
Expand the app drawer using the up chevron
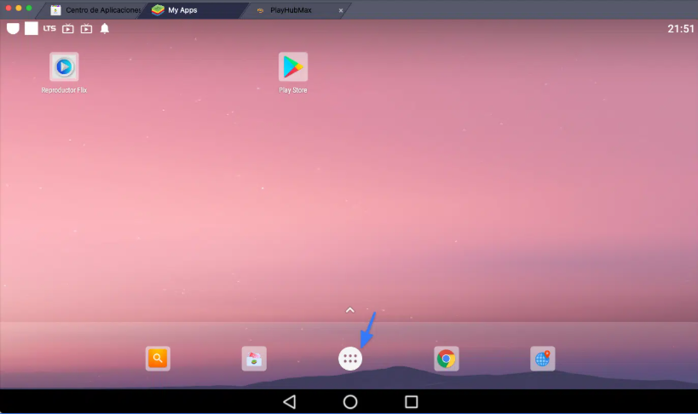[349, 311]
